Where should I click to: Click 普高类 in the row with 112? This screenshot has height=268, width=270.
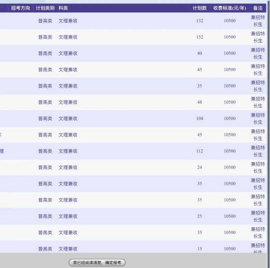click(x=45, y=151)
